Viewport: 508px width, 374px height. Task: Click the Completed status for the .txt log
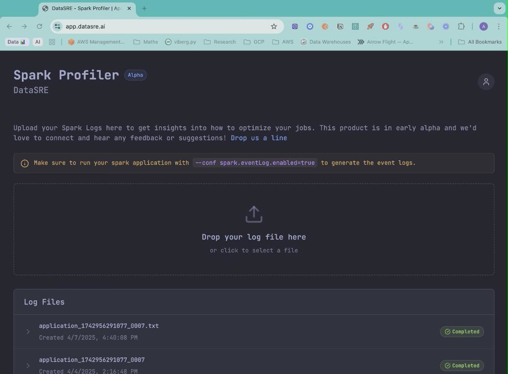[462, 331]
